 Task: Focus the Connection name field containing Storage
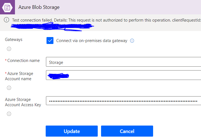123,62
